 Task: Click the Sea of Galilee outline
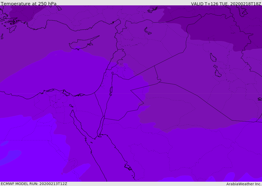tap(113, 73)
